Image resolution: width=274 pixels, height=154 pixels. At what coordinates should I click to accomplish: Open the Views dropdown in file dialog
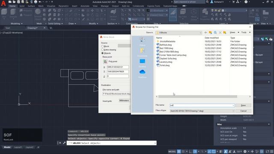[x=234, y=33]
